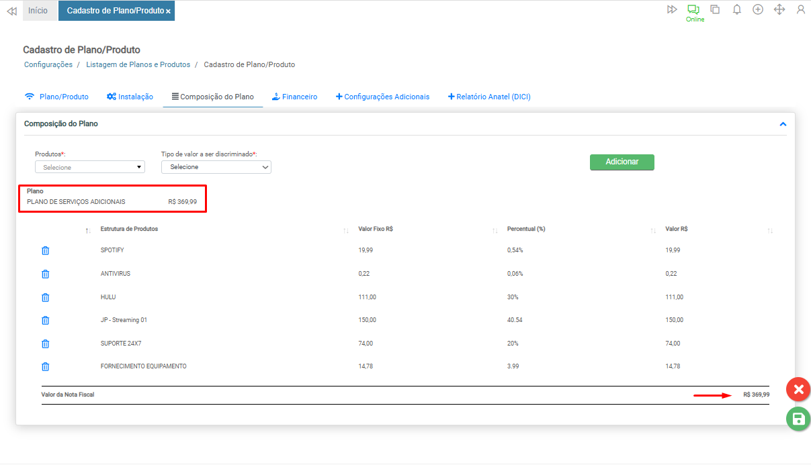Screen dimensions: 811x465
Task: Delete the SUPORTE 24X7 row
Action: click(46, 344)
